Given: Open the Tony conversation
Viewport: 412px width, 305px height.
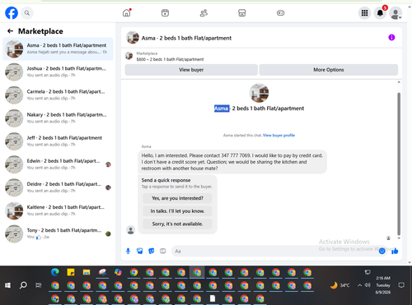Looking at the screenshot, I should coord(58,233).
